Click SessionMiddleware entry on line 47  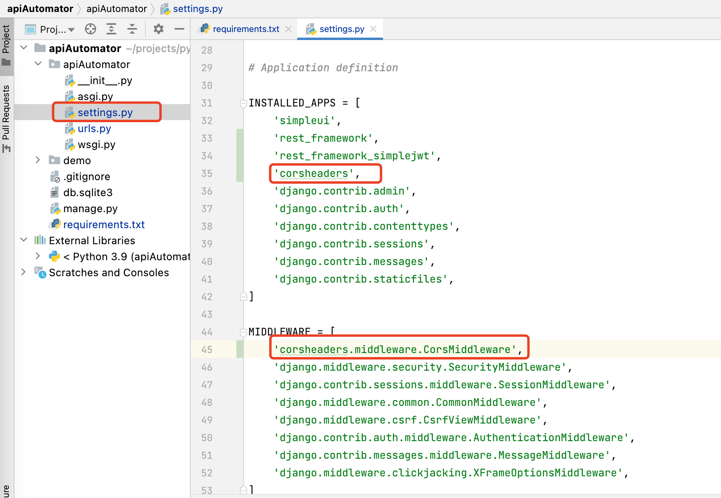click(x=442, y=385)
